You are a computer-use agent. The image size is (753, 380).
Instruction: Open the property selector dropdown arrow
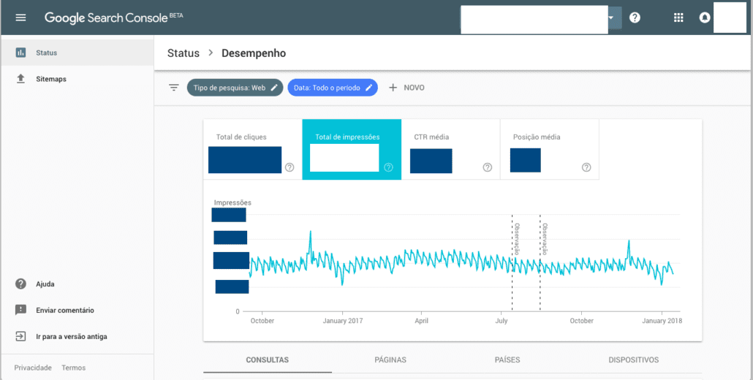click(x=611, y=18)
